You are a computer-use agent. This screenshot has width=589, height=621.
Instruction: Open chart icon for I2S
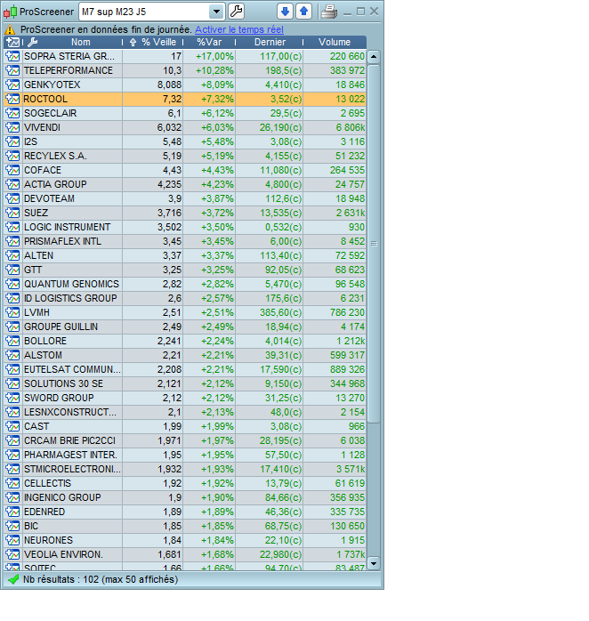coord(12,141)
